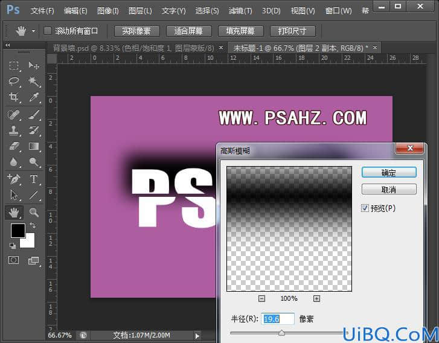Select the Eraser tool
This screenshot has height=343, width=439.
point(14,146)
